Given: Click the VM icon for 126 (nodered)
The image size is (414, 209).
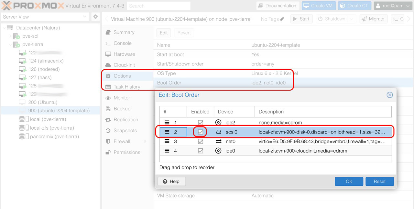Looking at the screenshot, I should (x=23, y=69).
